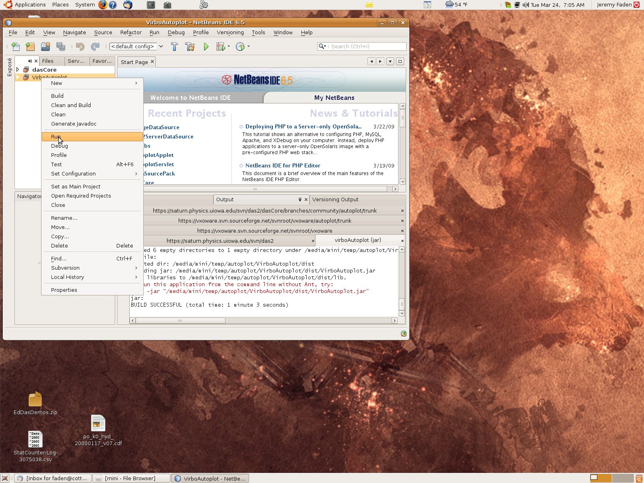Click the weather applet showing 54 °F
This screenshot has height=483, width=644.
coord(453,5)
